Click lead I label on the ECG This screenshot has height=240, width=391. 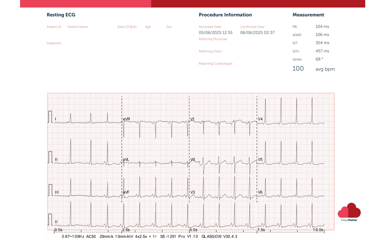coord(55,119)
